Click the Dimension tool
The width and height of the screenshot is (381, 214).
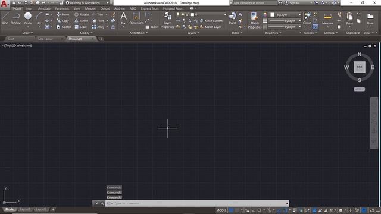coord(136,18)
